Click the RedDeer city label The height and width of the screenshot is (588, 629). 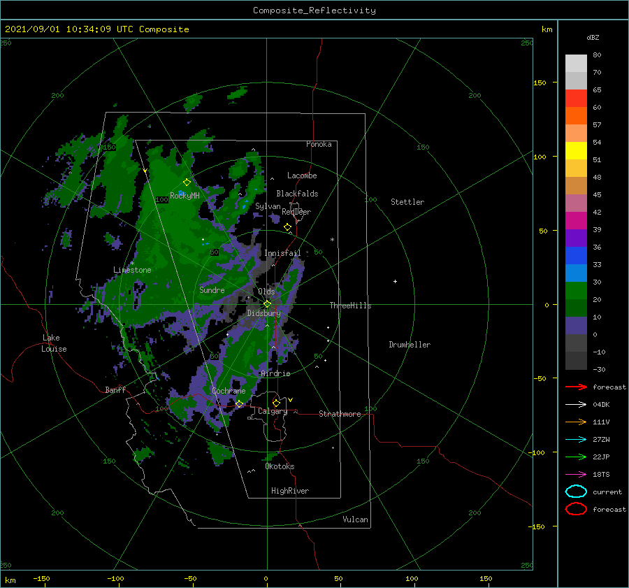296,212
